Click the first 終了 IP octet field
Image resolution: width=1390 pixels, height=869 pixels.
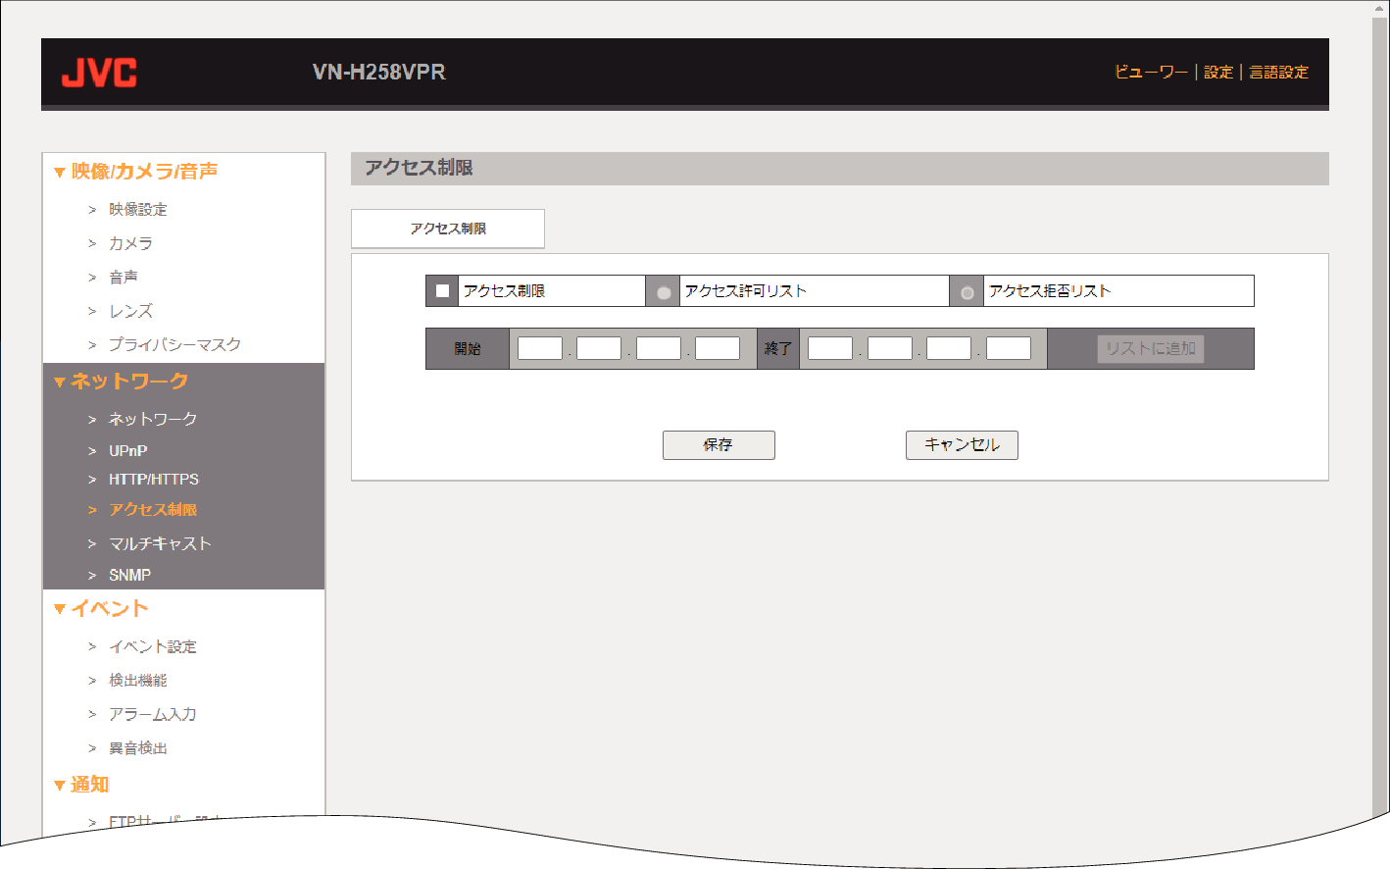(830, 348)
